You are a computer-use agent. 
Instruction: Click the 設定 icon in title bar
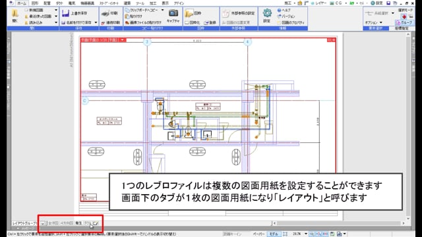pyautogui.click(x=373, y=3)
